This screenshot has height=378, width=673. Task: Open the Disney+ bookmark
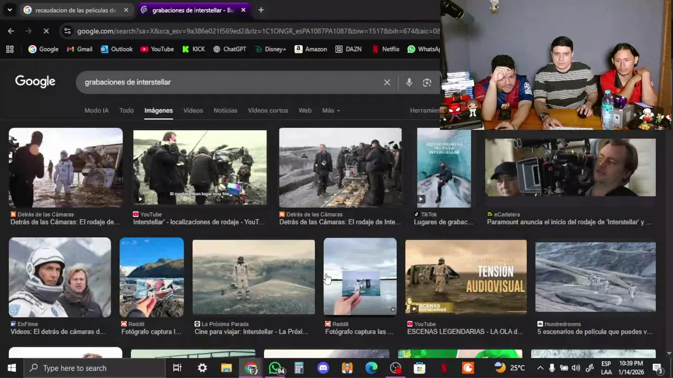click(270, 49)
